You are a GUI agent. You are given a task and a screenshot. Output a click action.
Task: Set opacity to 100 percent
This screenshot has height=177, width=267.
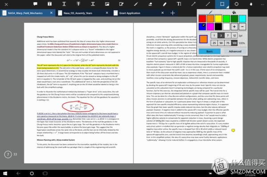[x=235, y=43]
